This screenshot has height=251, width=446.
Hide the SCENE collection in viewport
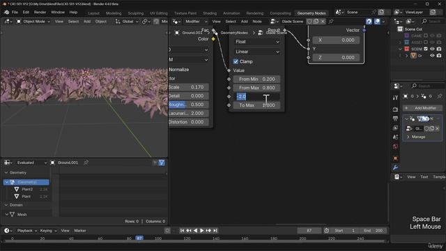[x=432, y=49]
